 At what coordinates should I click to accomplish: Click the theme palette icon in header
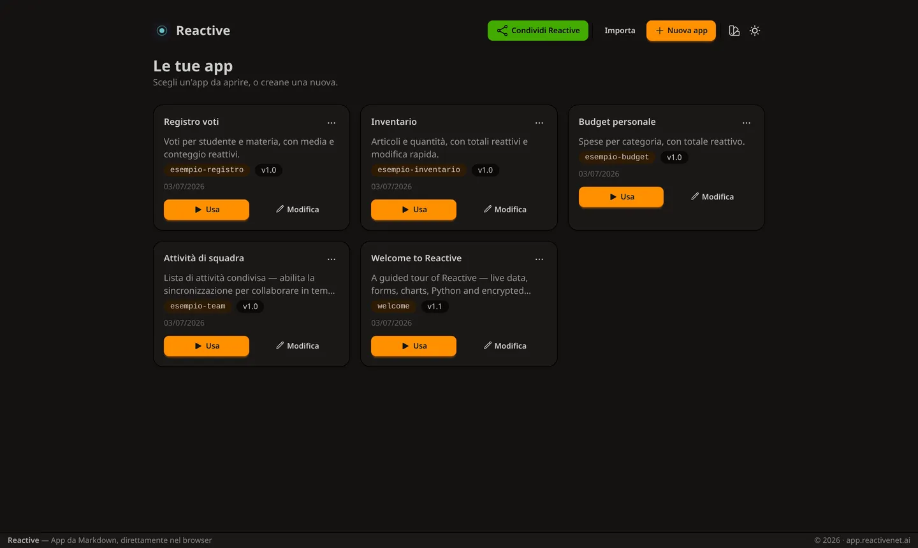(x=734, y=31)
